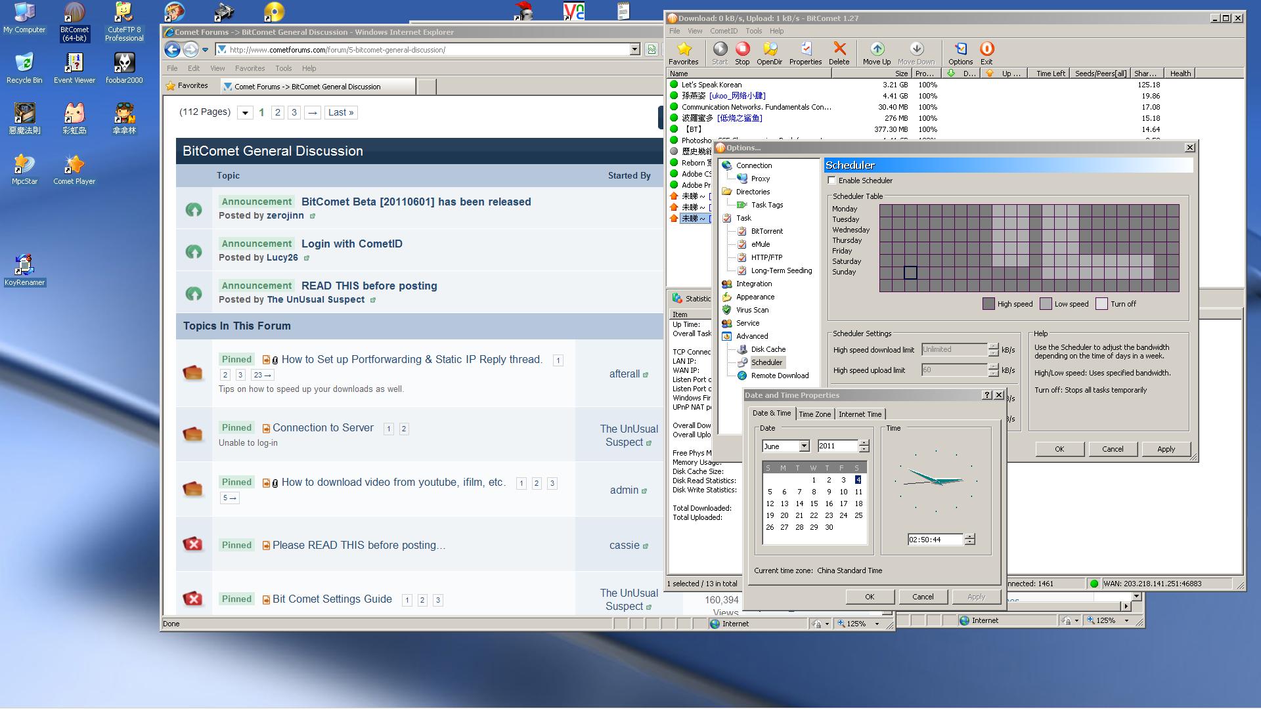Image resolution: width=1261 pixels, height=709 pixels.
Task: Open Event Viewer desktop icon
Action: [x=74, y=68]
